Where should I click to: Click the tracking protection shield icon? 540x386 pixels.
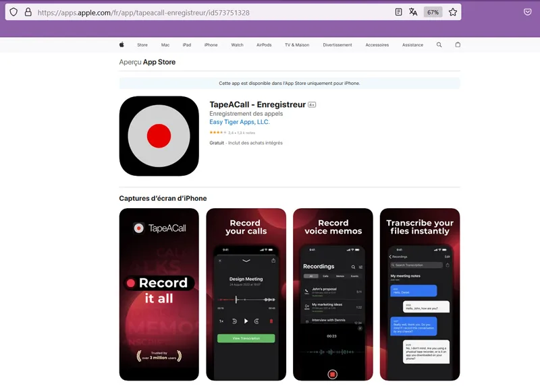[x=13, y=12]
